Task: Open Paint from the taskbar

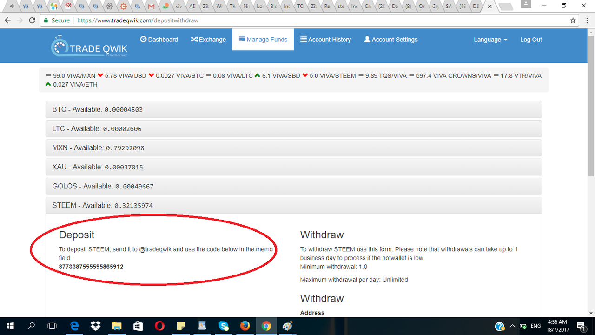Action: pos(288,326)
